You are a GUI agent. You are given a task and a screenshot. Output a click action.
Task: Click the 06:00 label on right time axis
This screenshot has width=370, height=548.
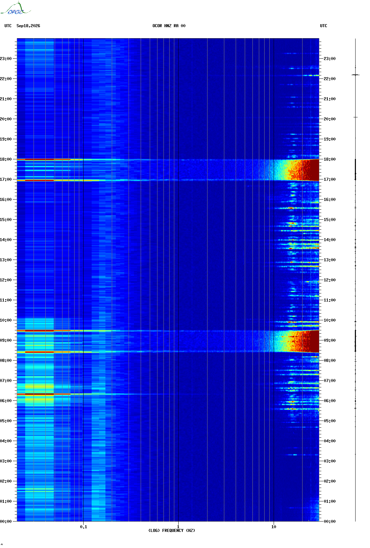329,401
